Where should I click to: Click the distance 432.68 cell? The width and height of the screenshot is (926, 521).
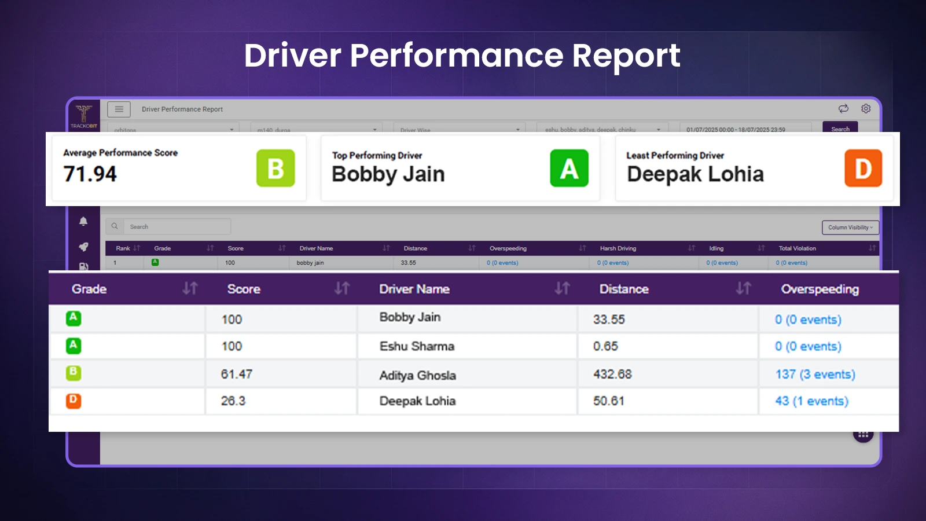(612, 374)
